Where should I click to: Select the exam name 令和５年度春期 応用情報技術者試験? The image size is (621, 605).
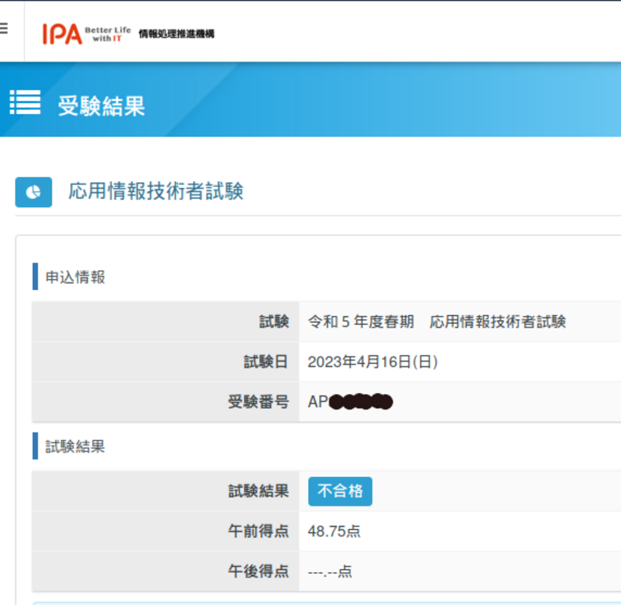tap(437, 322)
